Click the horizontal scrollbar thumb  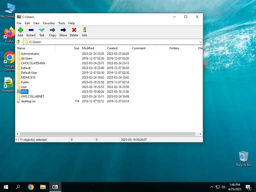click(x=107, y=134)
